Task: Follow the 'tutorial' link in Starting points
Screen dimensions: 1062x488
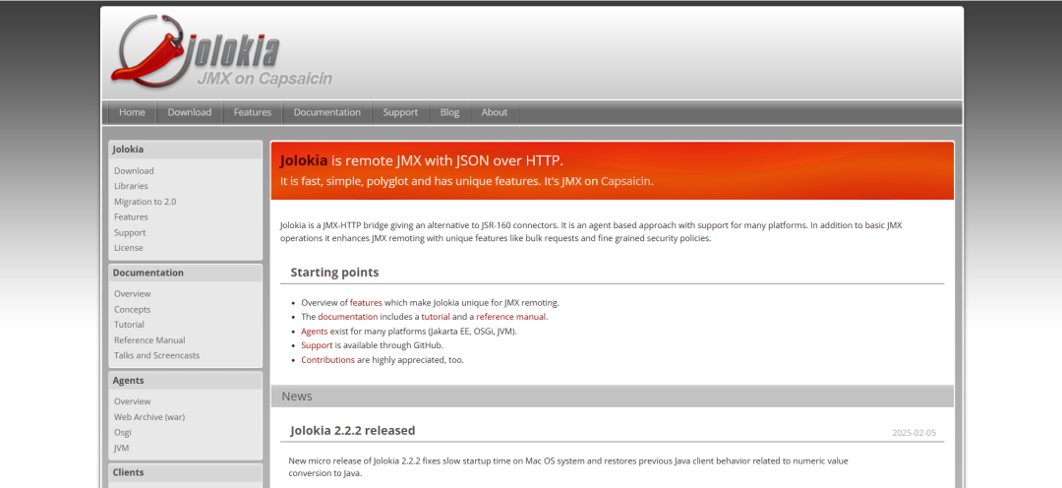Action: tap(436, 317)
